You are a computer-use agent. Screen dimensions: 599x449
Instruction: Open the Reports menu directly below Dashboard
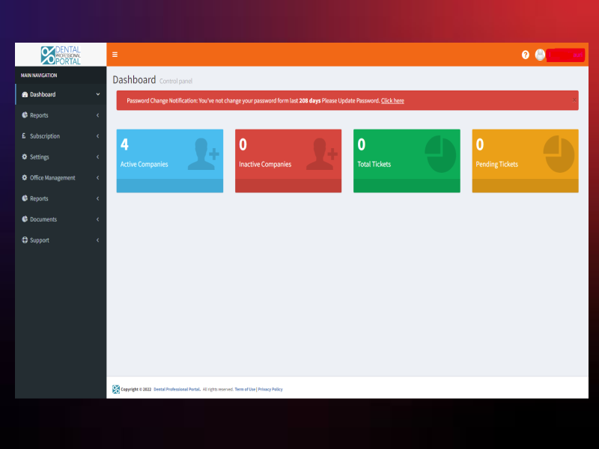click(x=40, y=115)
